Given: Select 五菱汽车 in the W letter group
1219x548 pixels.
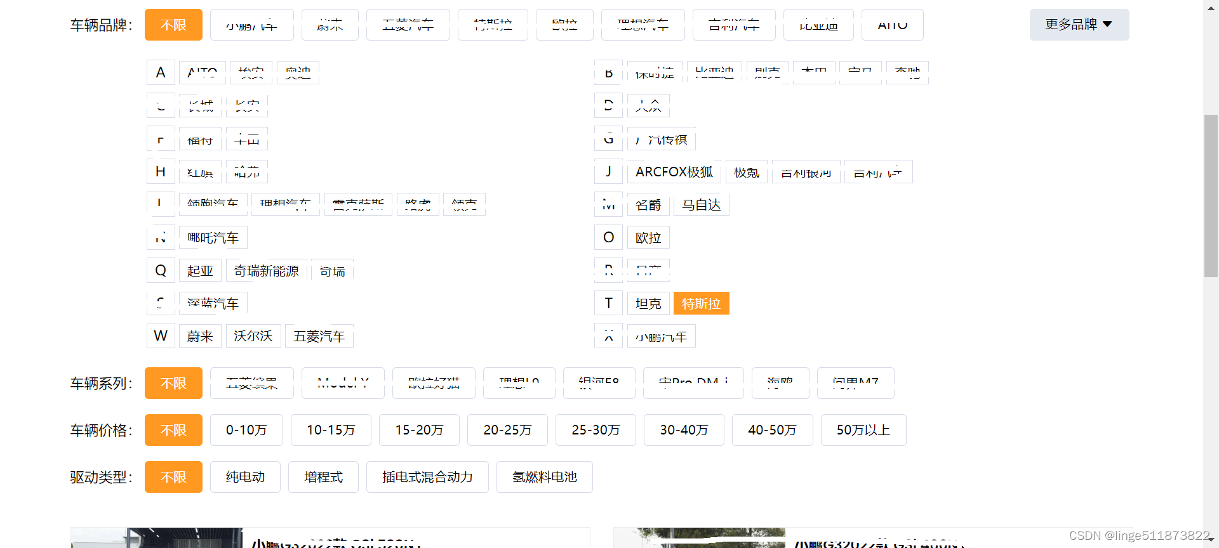Looking at the screenshot, I should click(x=319, y=336).
